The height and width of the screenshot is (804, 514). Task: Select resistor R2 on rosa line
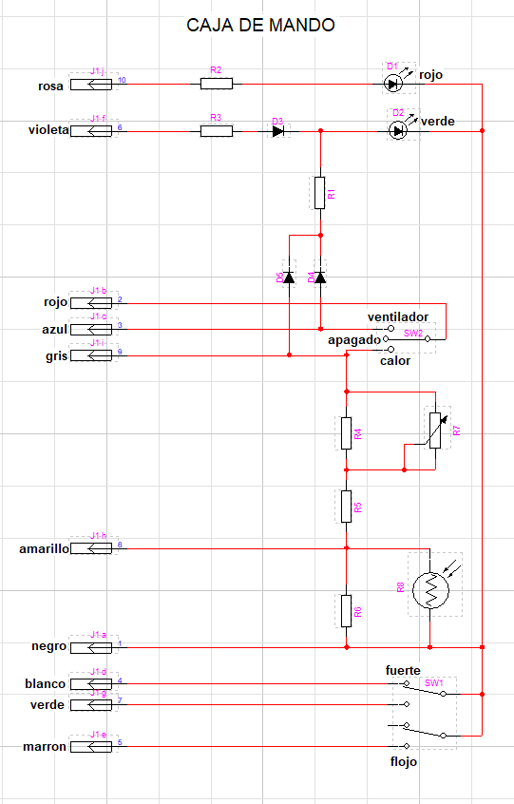[217, 84]
